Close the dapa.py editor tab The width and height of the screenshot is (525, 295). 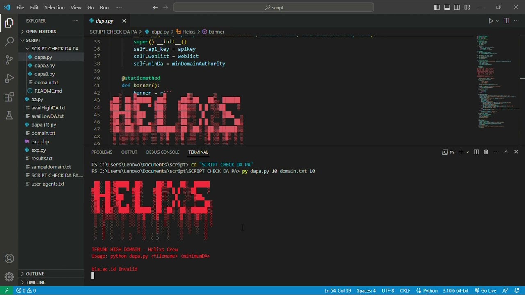[x=124, y=21]
